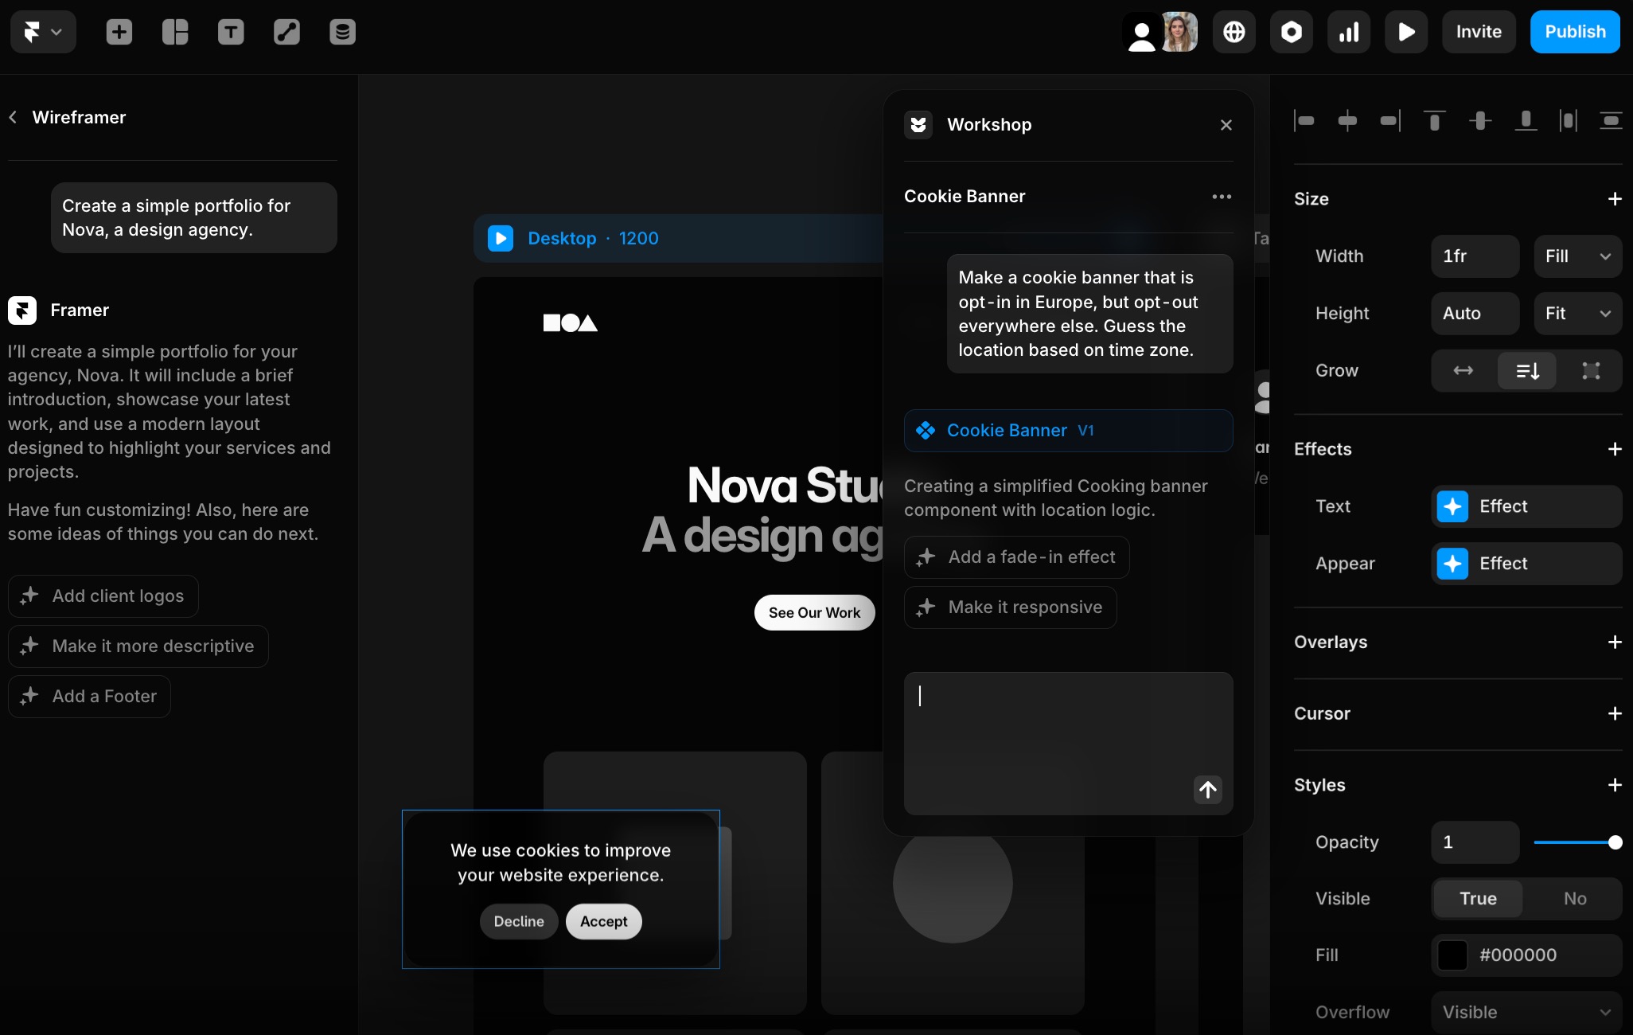Open the Width Fill dropdown
This screenshot has width=1633, height=1035.
(x=1577, y=256)
